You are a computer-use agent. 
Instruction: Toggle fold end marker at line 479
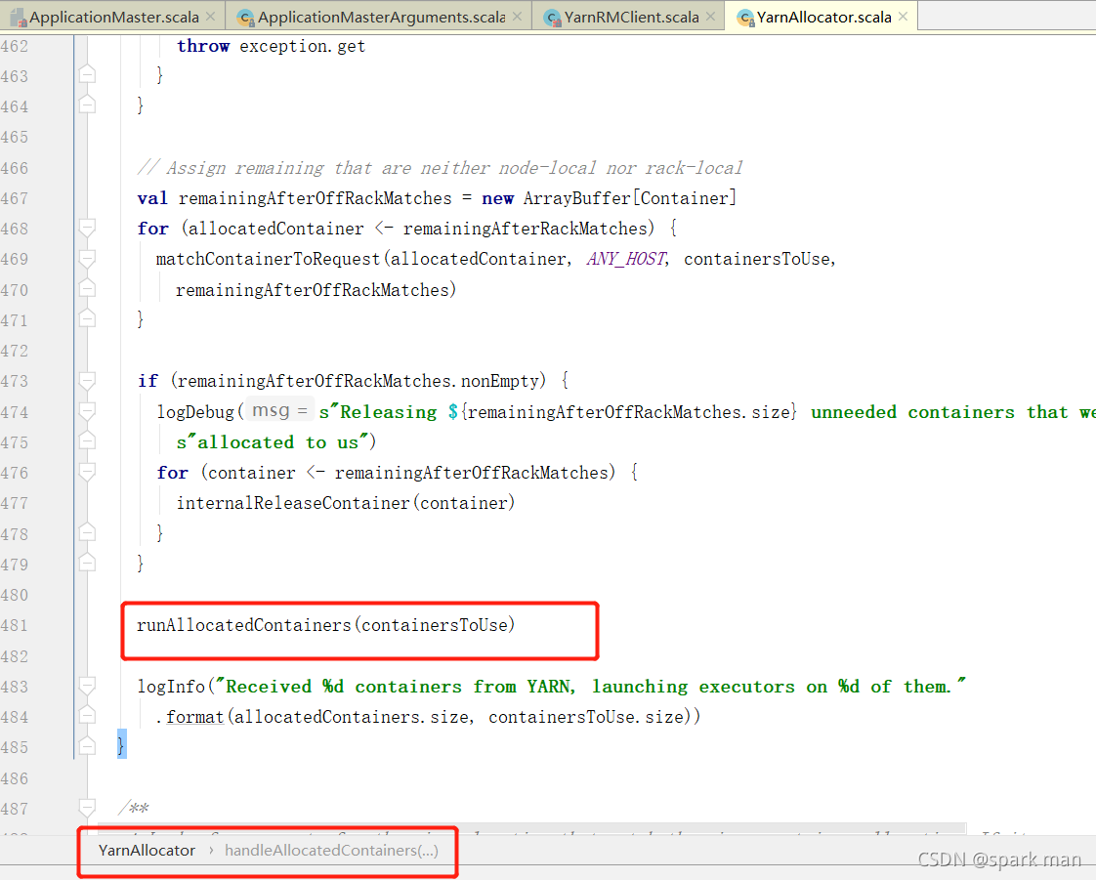point(87,563)
